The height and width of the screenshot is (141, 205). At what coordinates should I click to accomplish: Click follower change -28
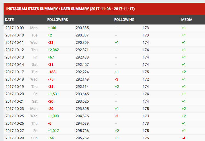pyautogui.click(x=51, y=42)
